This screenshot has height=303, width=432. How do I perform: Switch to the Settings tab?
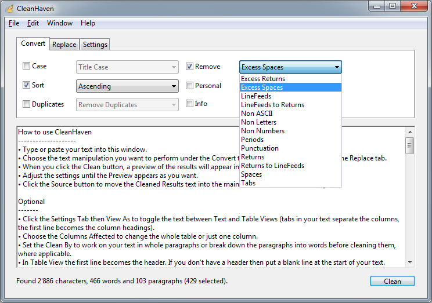95,45
